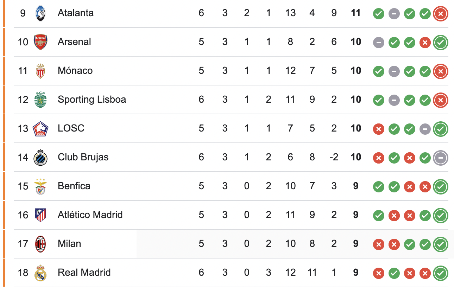This screenshot has width=454, height=287.
Task: Click Atalanta's latest match loss icon
Action: (x=441, y=14)
